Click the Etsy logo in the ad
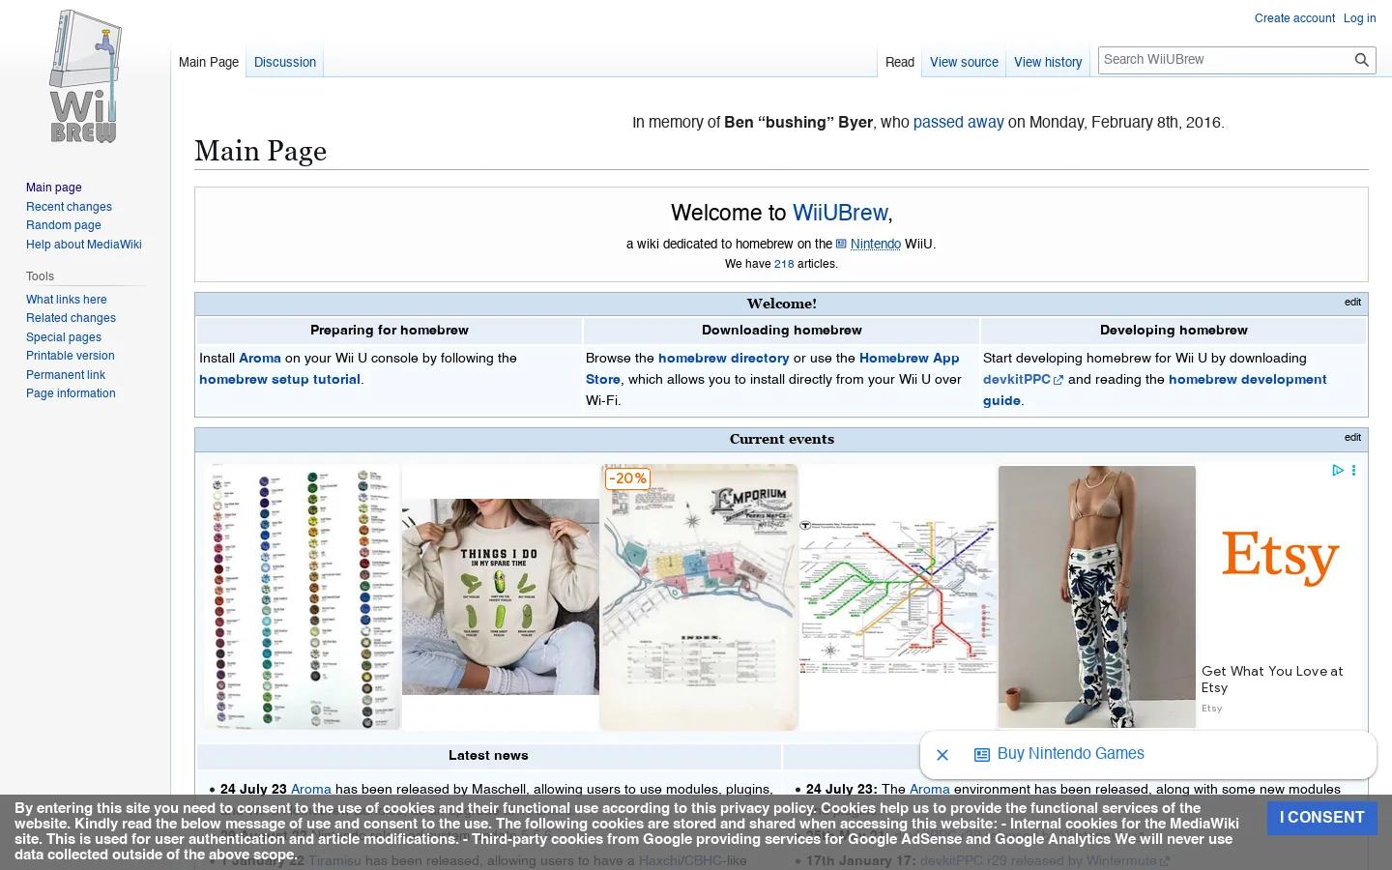The image size is (1392, 870). click(1281, 558)
